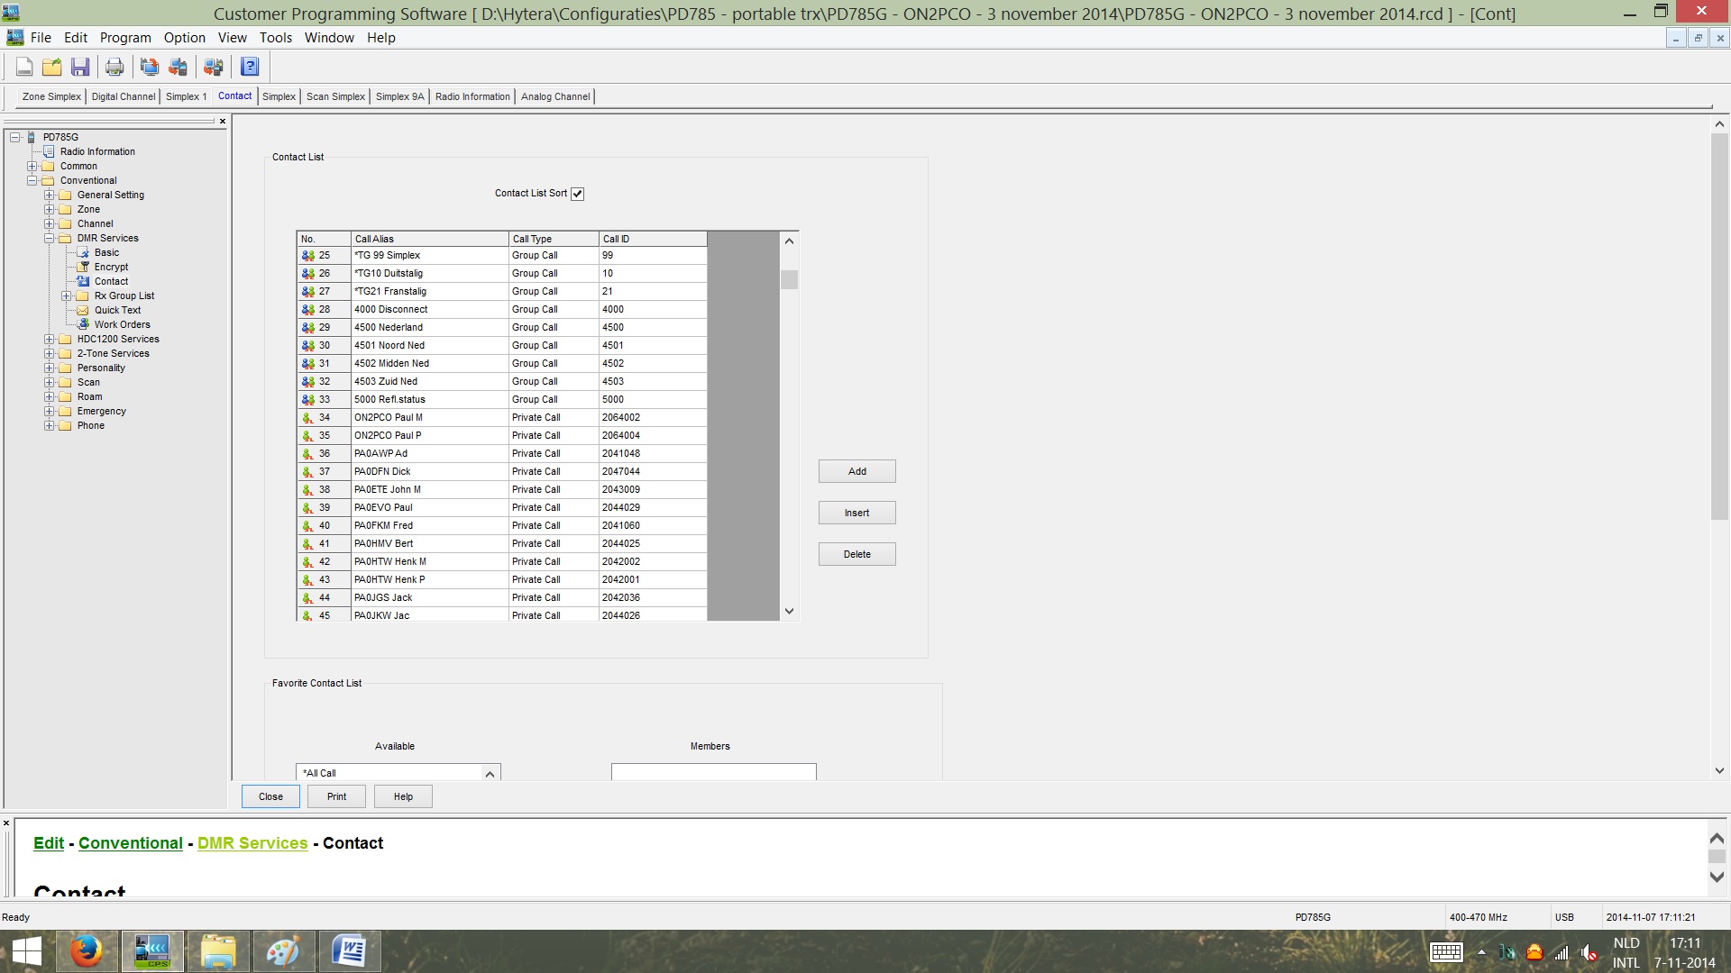The height and width of the screenshot is (973, 1731).
Task: Follow the Conventional help link
Action: [x=131, y=843]
